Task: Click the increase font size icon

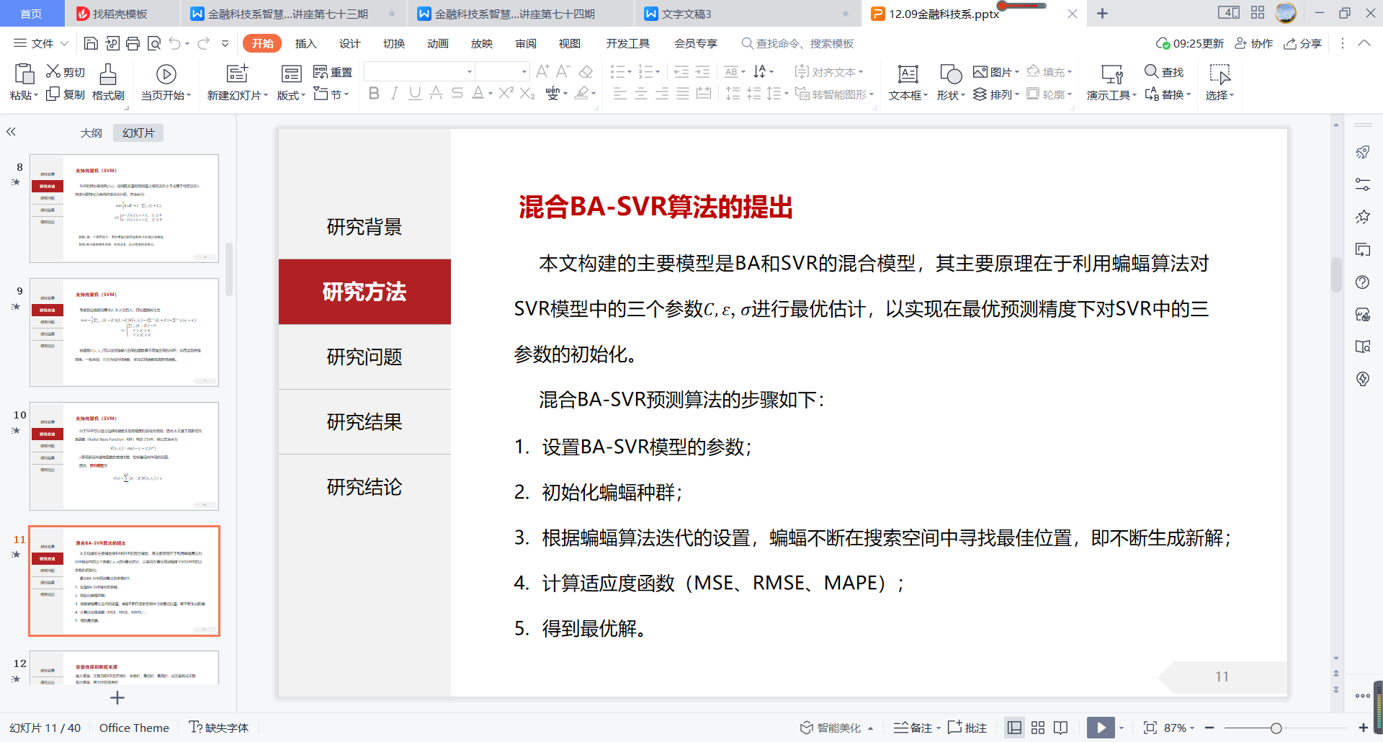Action: pos(542,71)
